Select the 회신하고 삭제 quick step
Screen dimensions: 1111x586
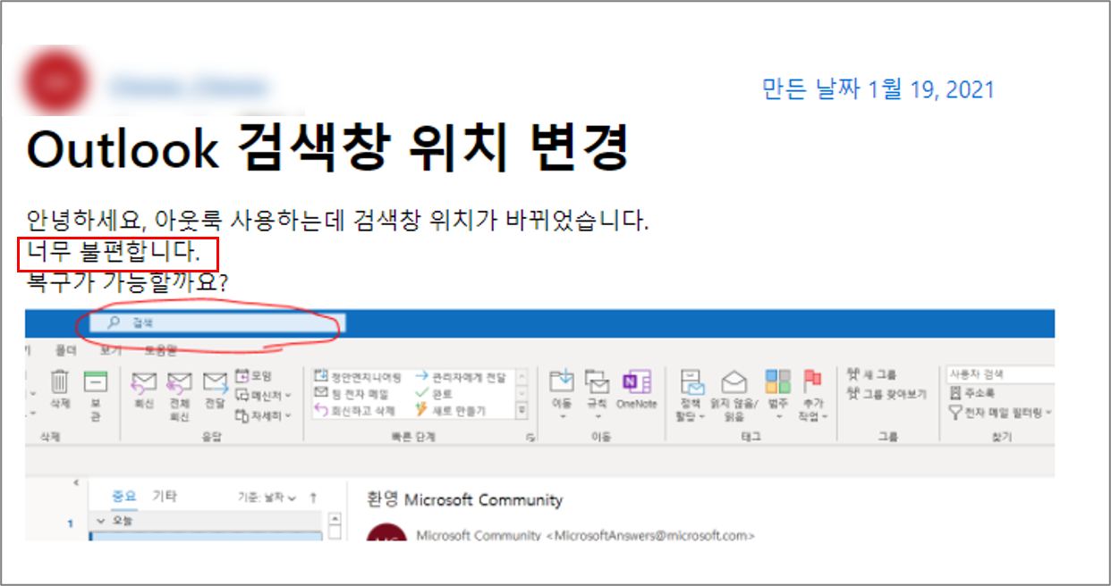click(x=355, y=410)
